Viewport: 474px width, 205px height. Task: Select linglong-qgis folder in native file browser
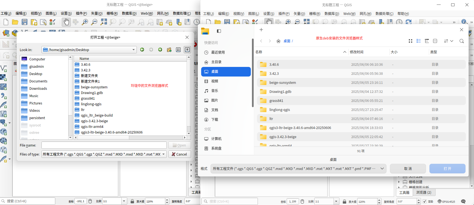coord(361,110)
